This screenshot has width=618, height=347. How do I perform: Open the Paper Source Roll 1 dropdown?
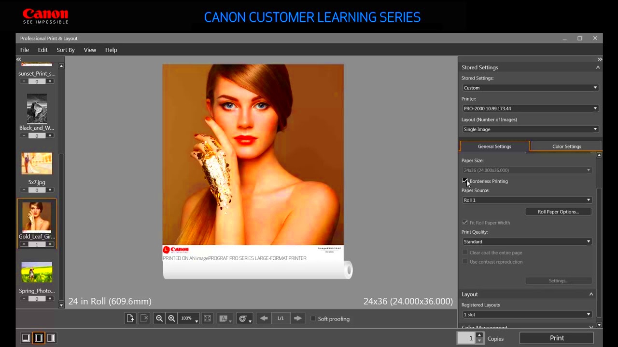527,200
